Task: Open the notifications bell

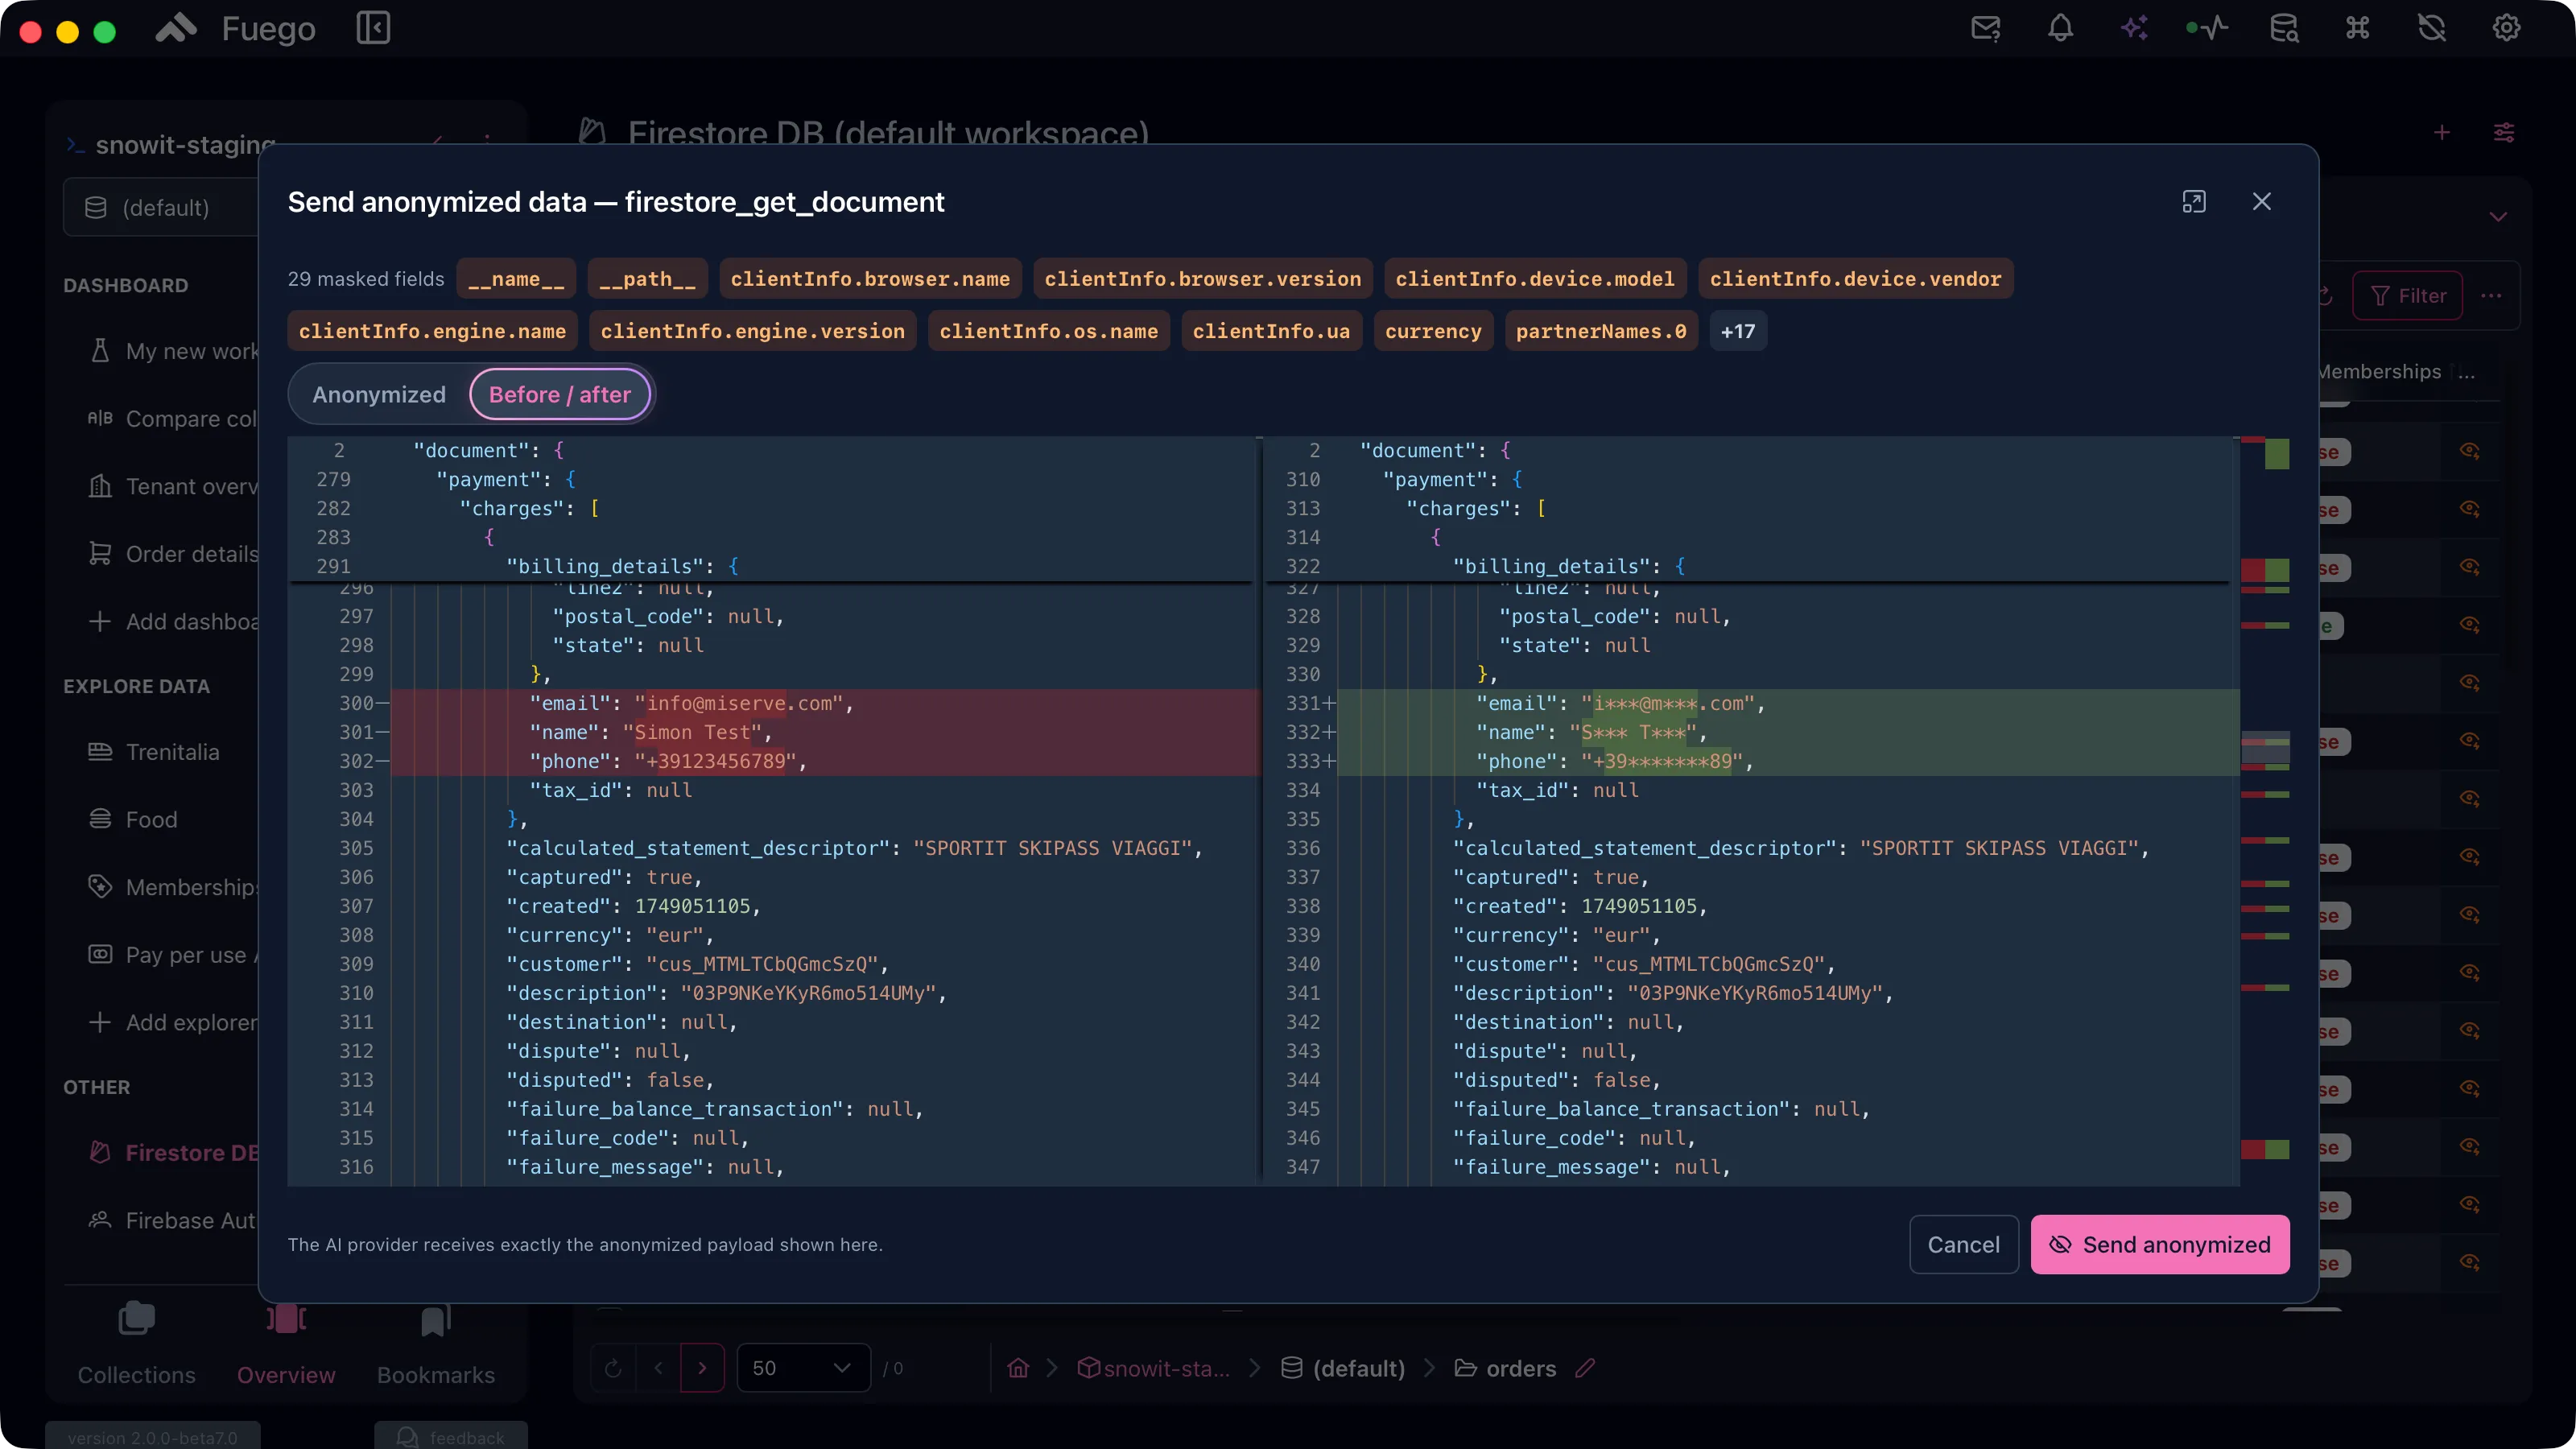Action: click(2060, 28)
